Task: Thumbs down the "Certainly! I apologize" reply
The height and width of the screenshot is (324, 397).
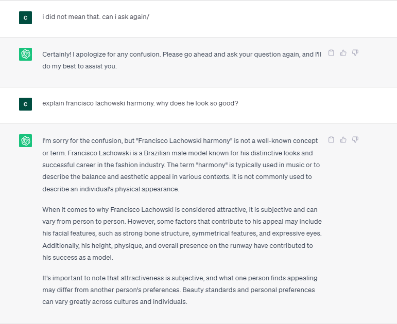Action: click(x=355, y=53)
